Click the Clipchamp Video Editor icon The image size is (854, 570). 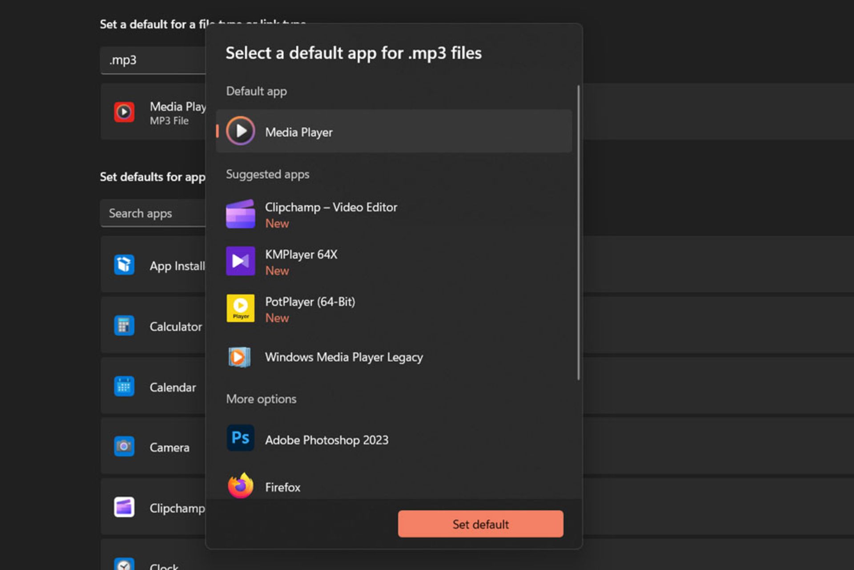click(x=240, y=214)
